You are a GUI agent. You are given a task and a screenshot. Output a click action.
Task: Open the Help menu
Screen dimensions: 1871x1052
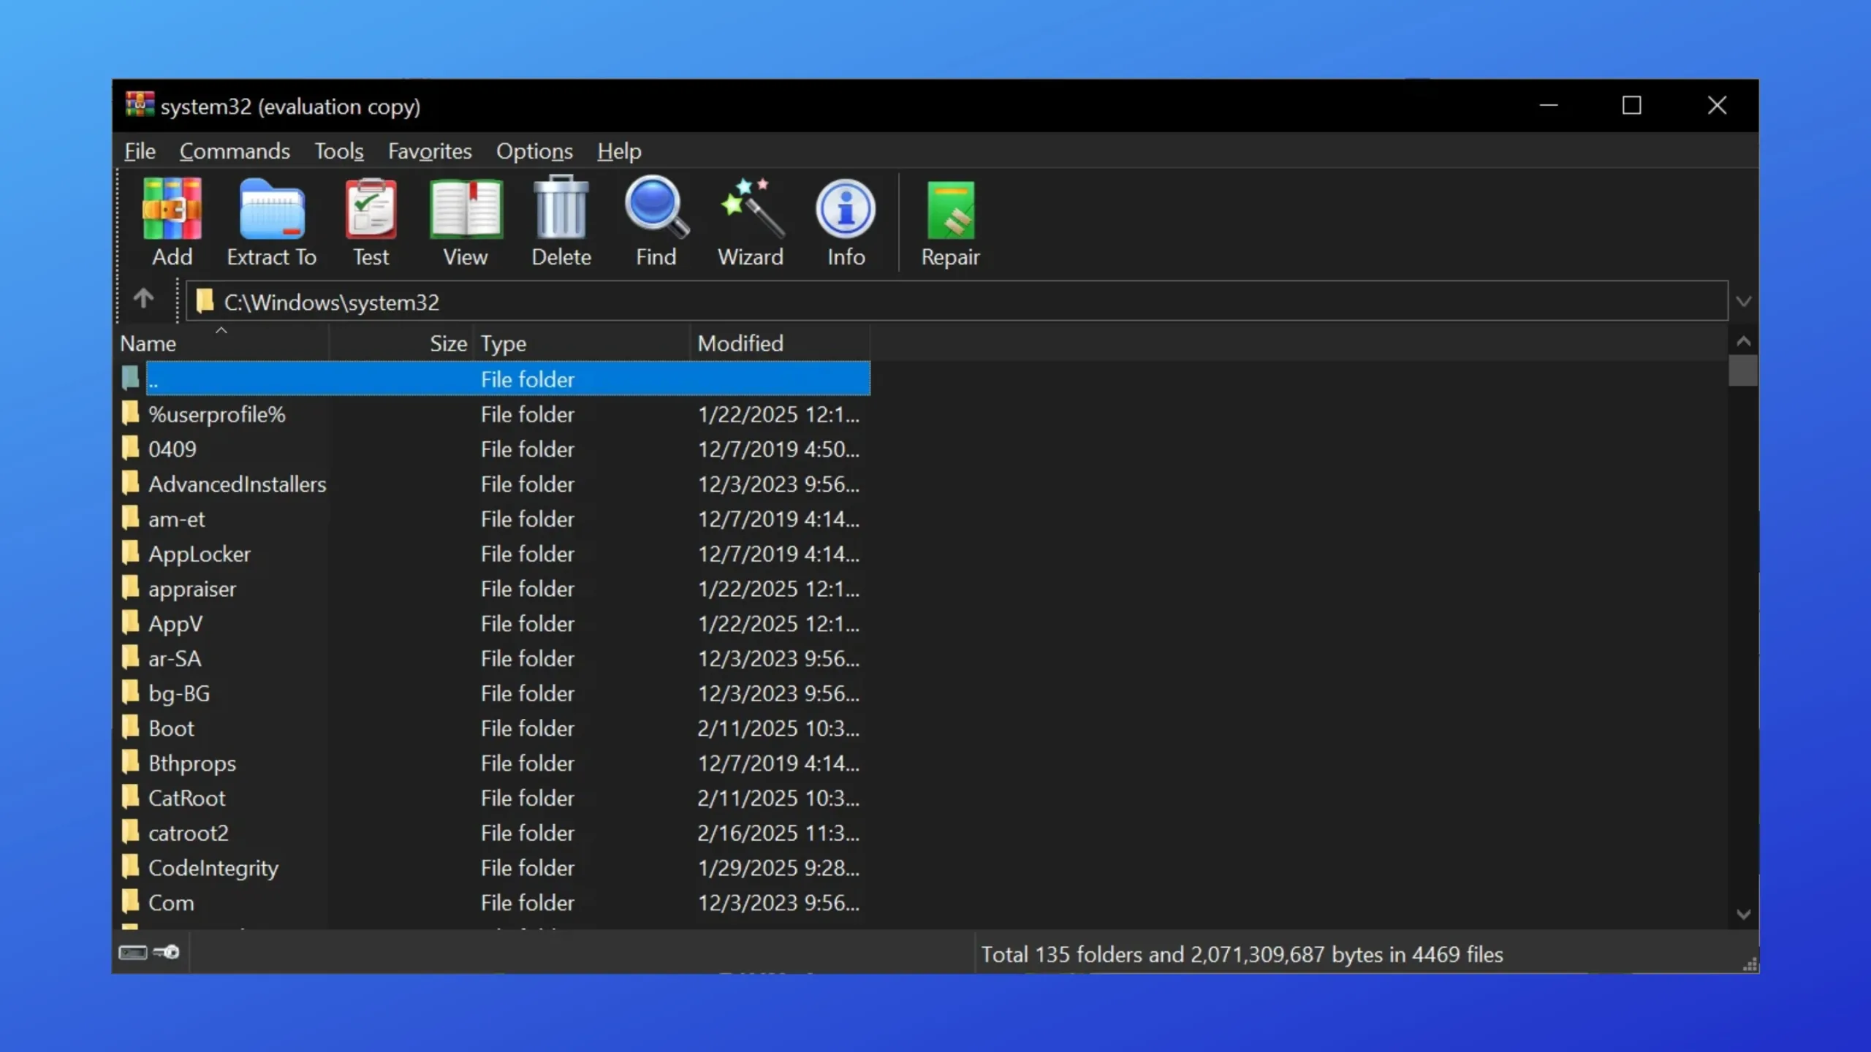tap(619, 151)
